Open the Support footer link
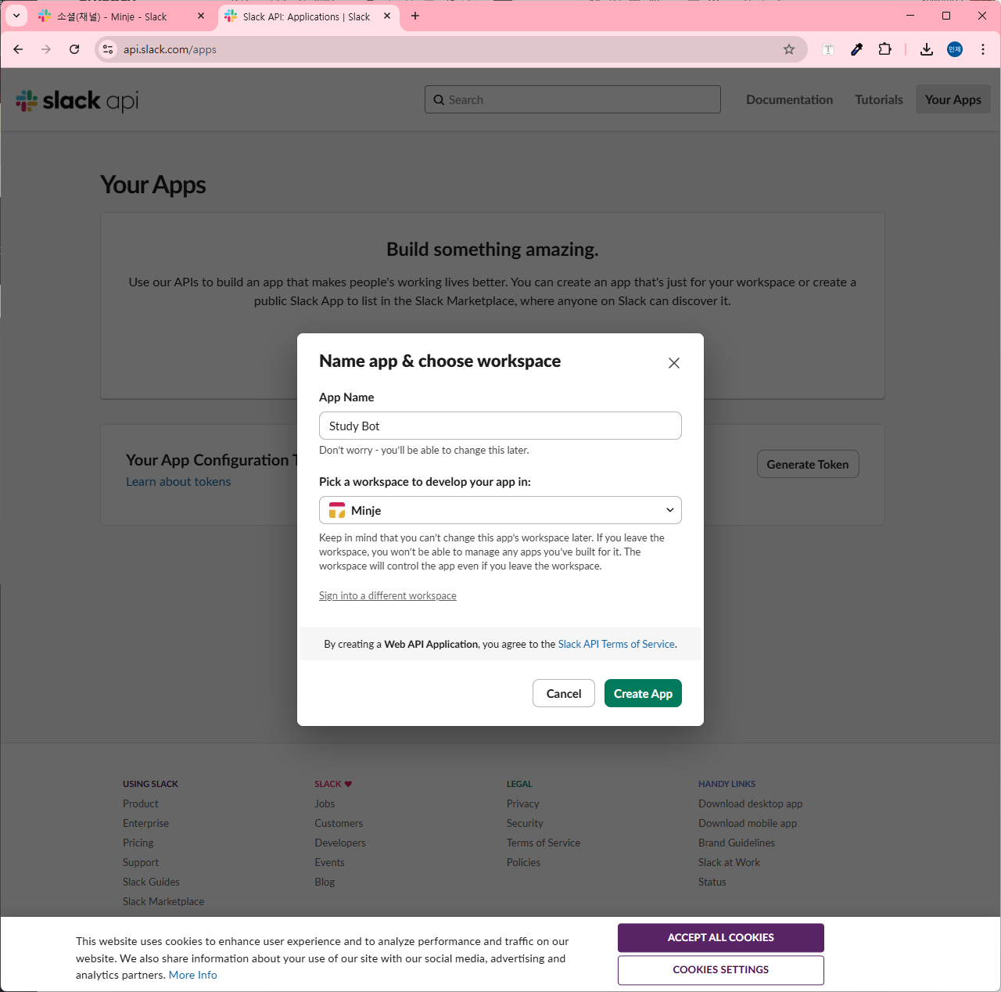Viewport: 1001px width, 992px height. tap(141, 862)
